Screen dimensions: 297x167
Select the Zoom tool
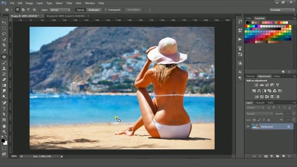pos(4,132)
